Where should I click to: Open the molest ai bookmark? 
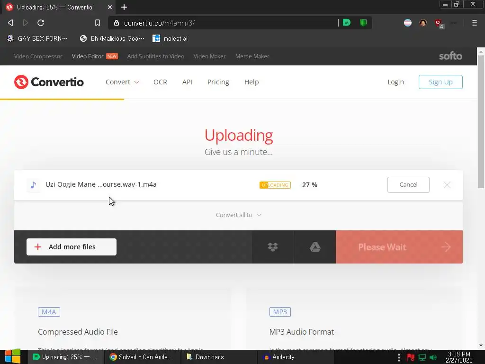pyautogui.click(x=170, y=38)
